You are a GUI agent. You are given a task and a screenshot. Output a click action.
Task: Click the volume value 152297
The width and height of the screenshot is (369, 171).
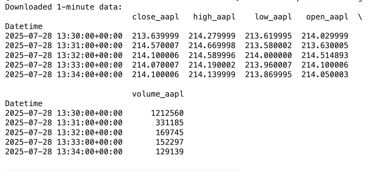pyautogui.click(x=170, y=142)
